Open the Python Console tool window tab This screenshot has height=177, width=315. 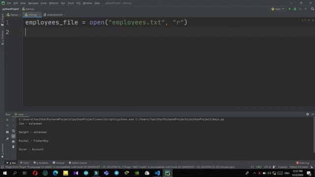[x=78, y=163]
